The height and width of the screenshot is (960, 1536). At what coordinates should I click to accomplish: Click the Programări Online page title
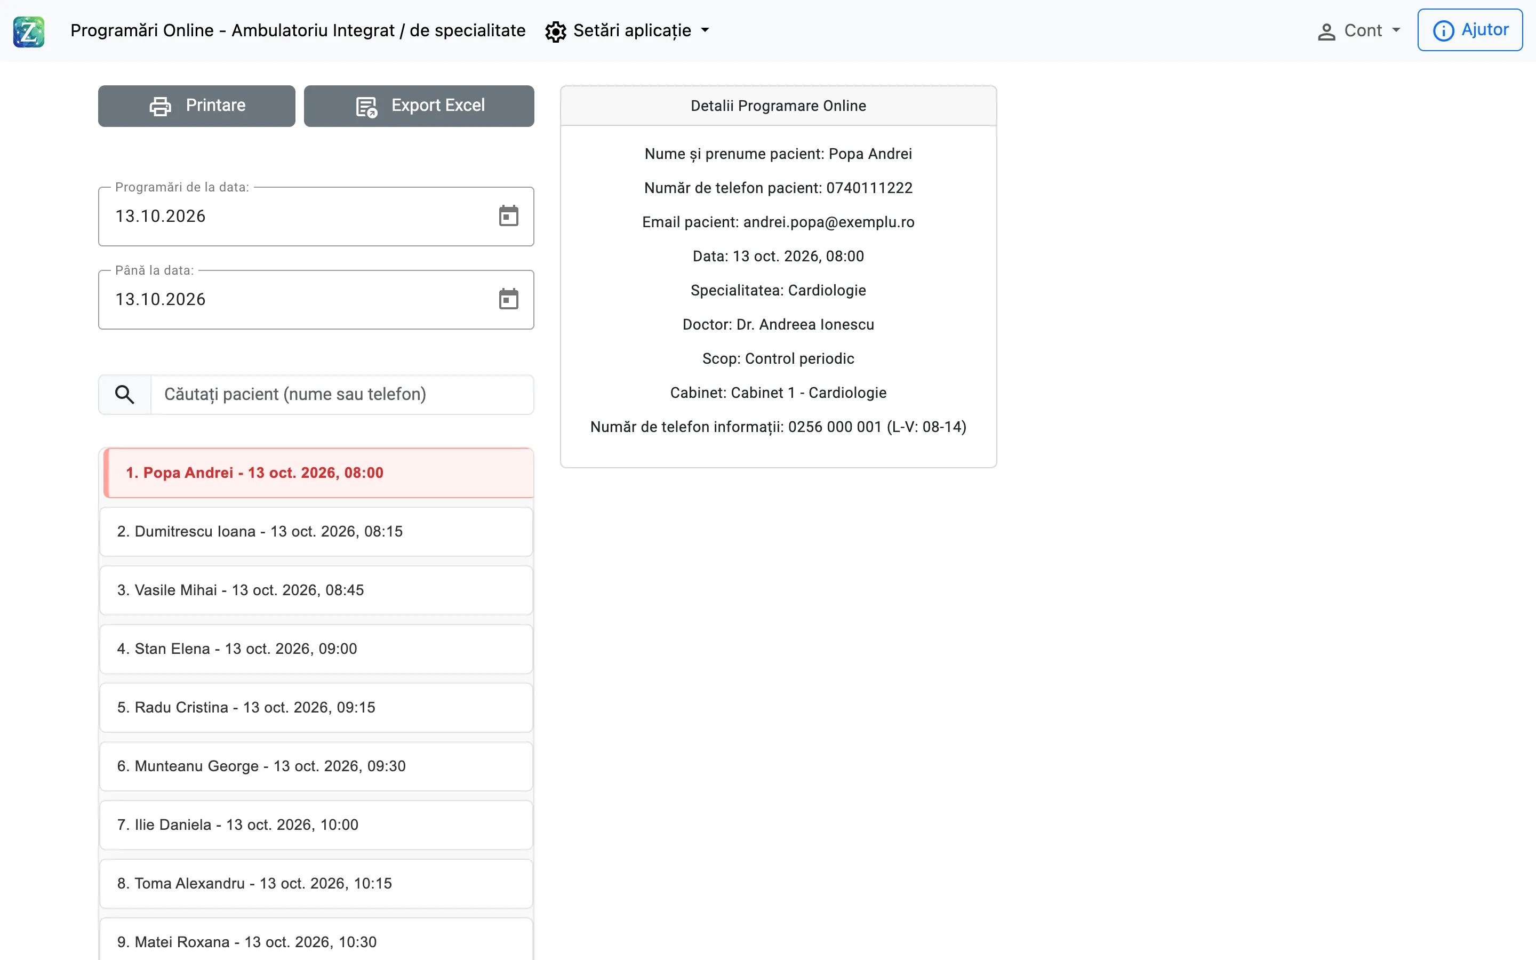click(298, 30)
